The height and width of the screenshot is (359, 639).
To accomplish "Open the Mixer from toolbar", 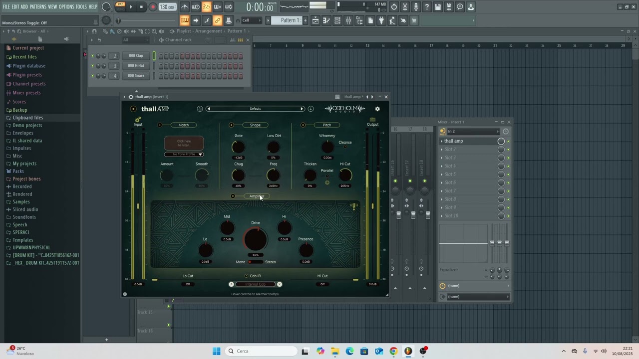I will [x=348, y=20].
